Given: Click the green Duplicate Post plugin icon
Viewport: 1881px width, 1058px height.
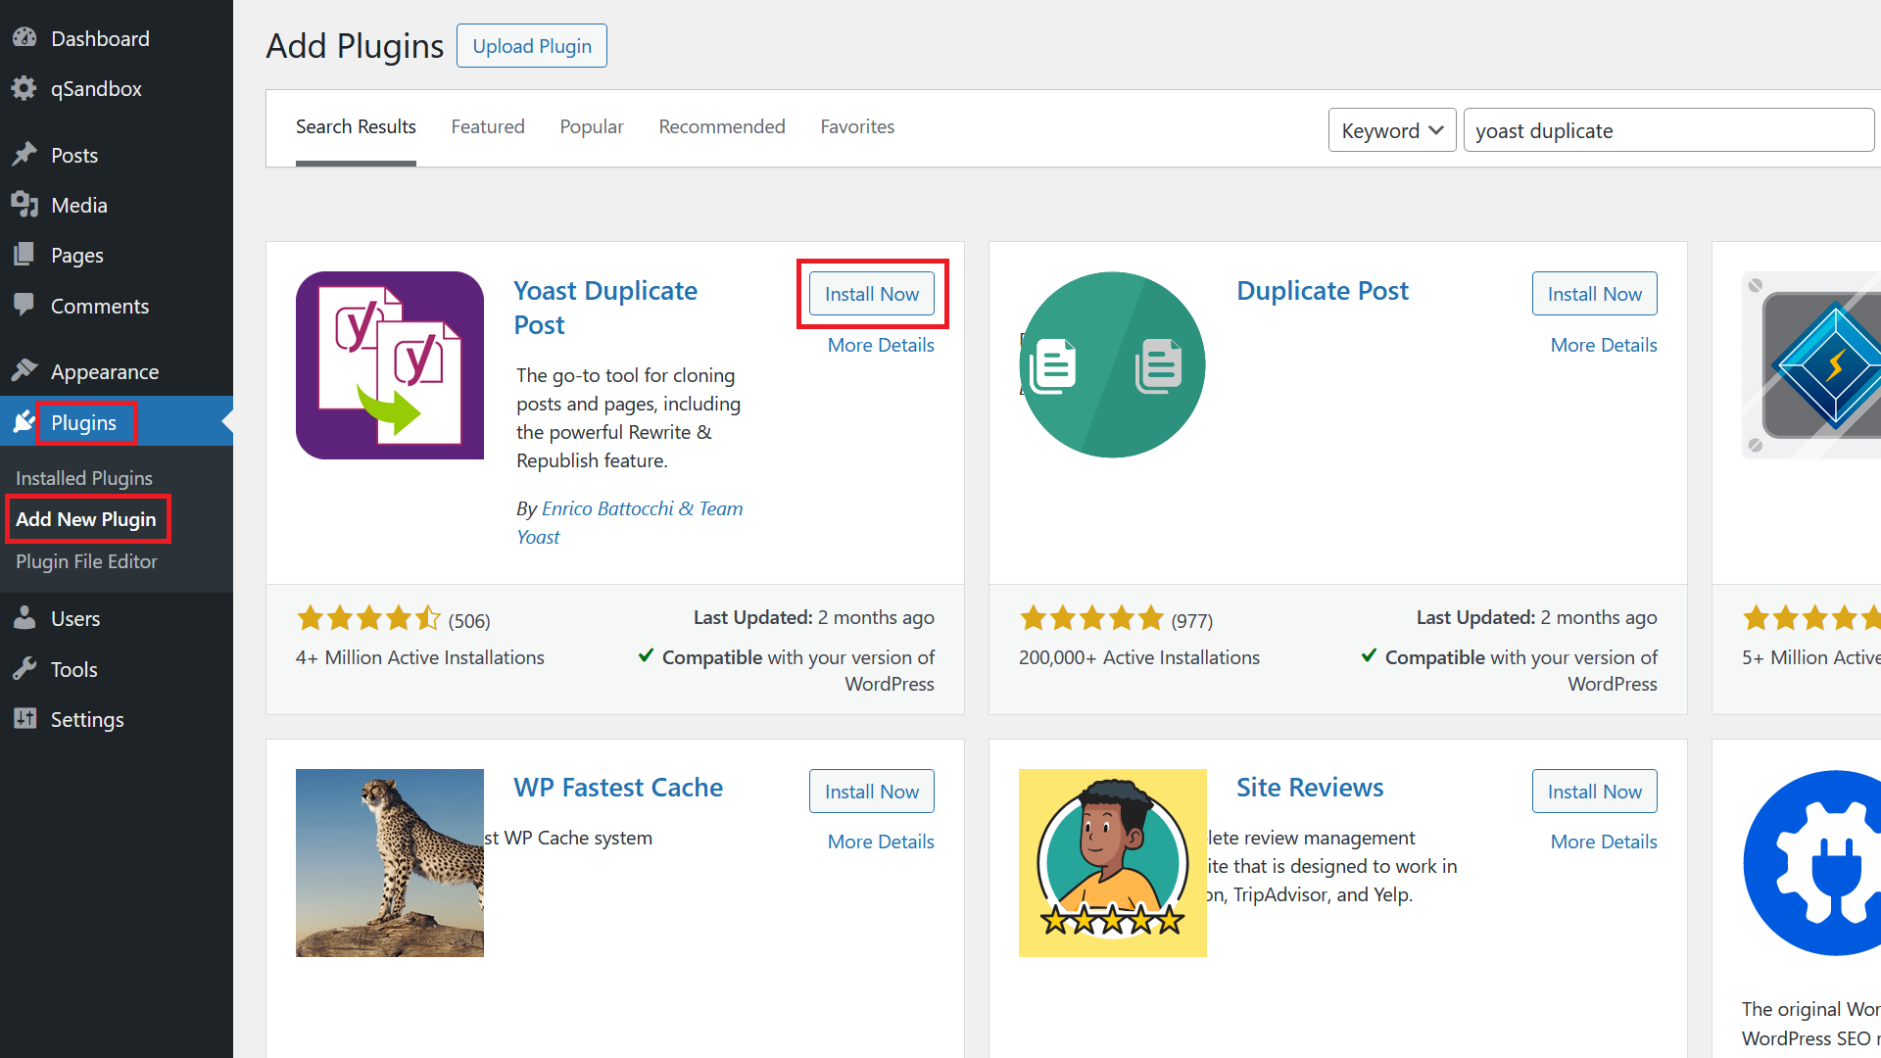Looking at the screenshot, I should pos(1113,365).
